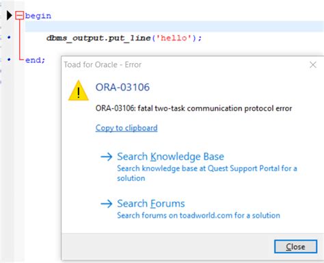Set a breakpoint on the dbms_output line dot
324x263 pixels.
9,37
